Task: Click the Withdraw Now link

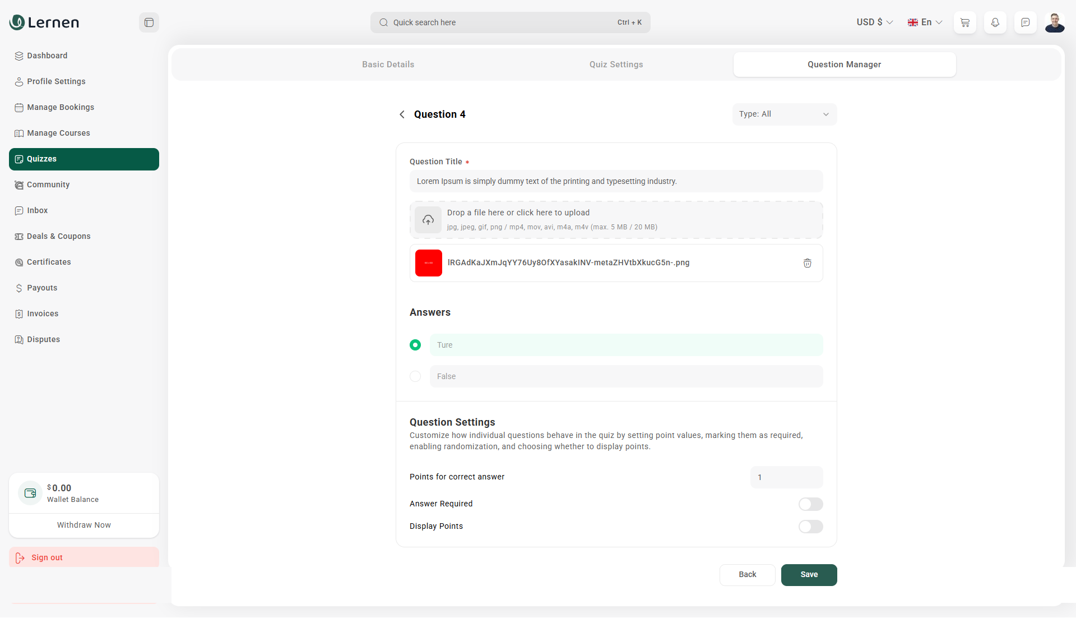Action: click(x=84, y=525)
